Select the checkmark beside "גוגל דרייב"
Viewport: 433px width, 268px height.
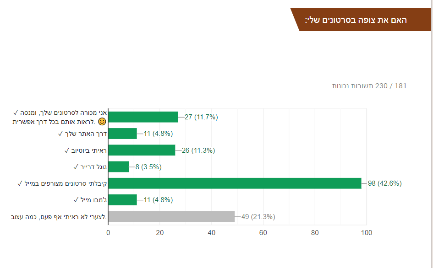coord(76,166)
